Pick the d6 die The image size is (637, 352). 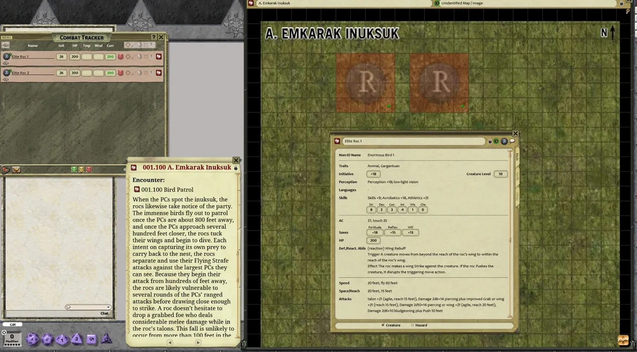point(92,339)
